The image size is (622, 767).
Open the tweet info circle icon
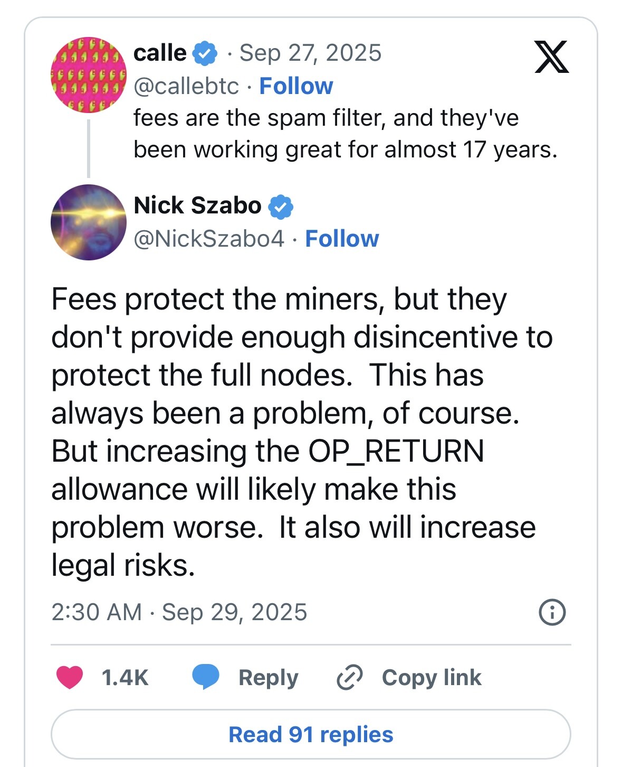click(552, 613)
